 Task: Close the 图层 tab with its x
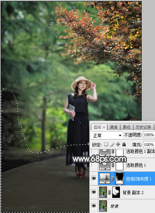pyautogui.click(x=104, y=127)
